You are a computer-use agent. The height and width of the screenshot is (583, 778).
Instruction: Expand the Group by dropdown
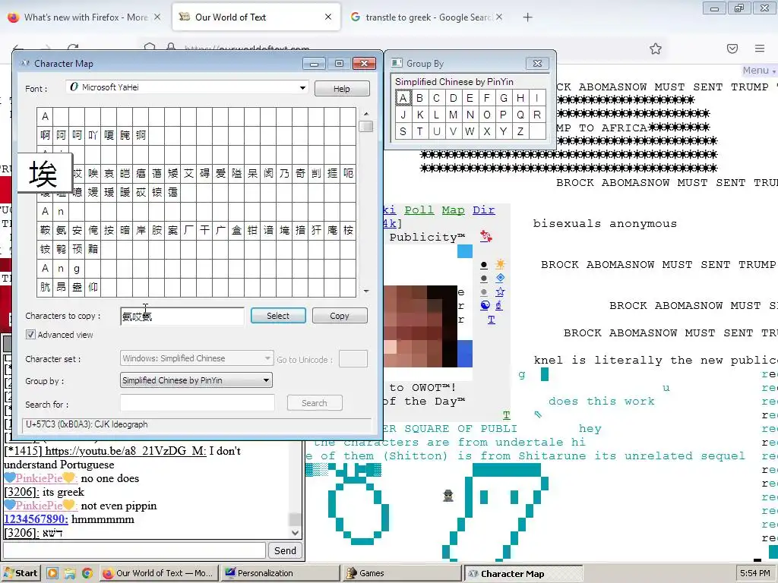click(196, 380)
